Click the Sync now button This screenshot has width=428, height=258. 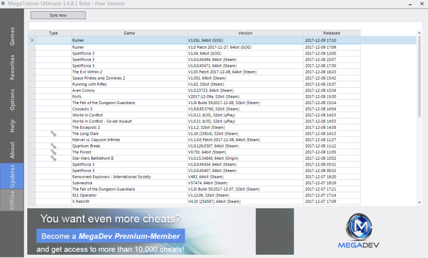tap(58, 15)
